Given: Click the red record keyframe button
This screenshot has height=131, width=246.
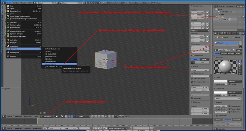Looking at the screenshot, I should click(x=131, y=128).
